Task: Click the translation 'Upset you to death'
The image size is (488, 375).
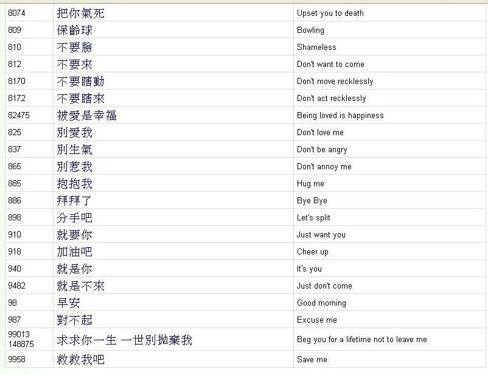Action: pos(330,13)
